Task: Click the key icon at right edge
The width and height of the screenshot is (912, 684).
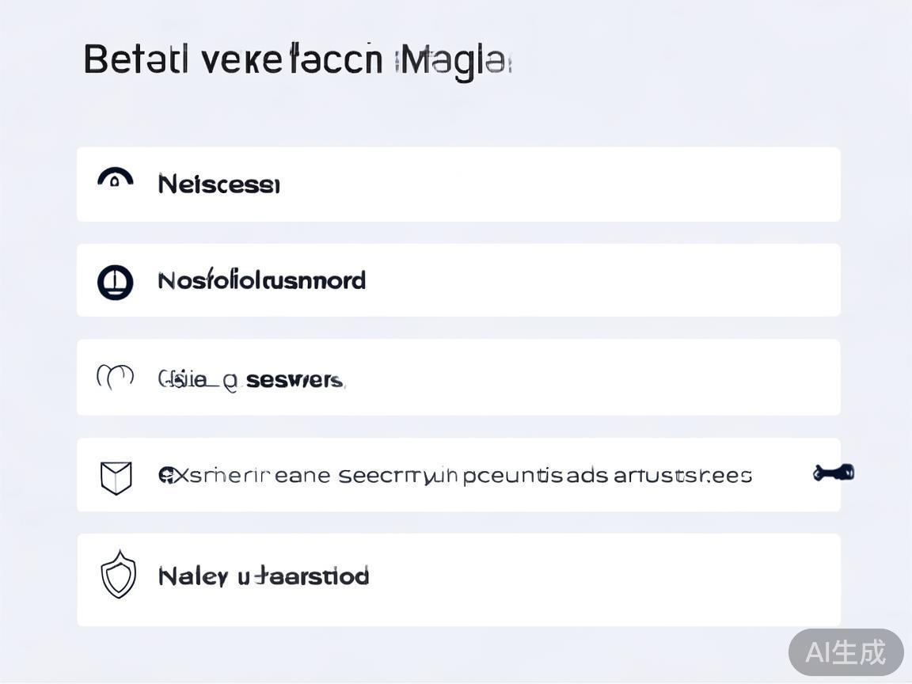Action: coord(833,473)
